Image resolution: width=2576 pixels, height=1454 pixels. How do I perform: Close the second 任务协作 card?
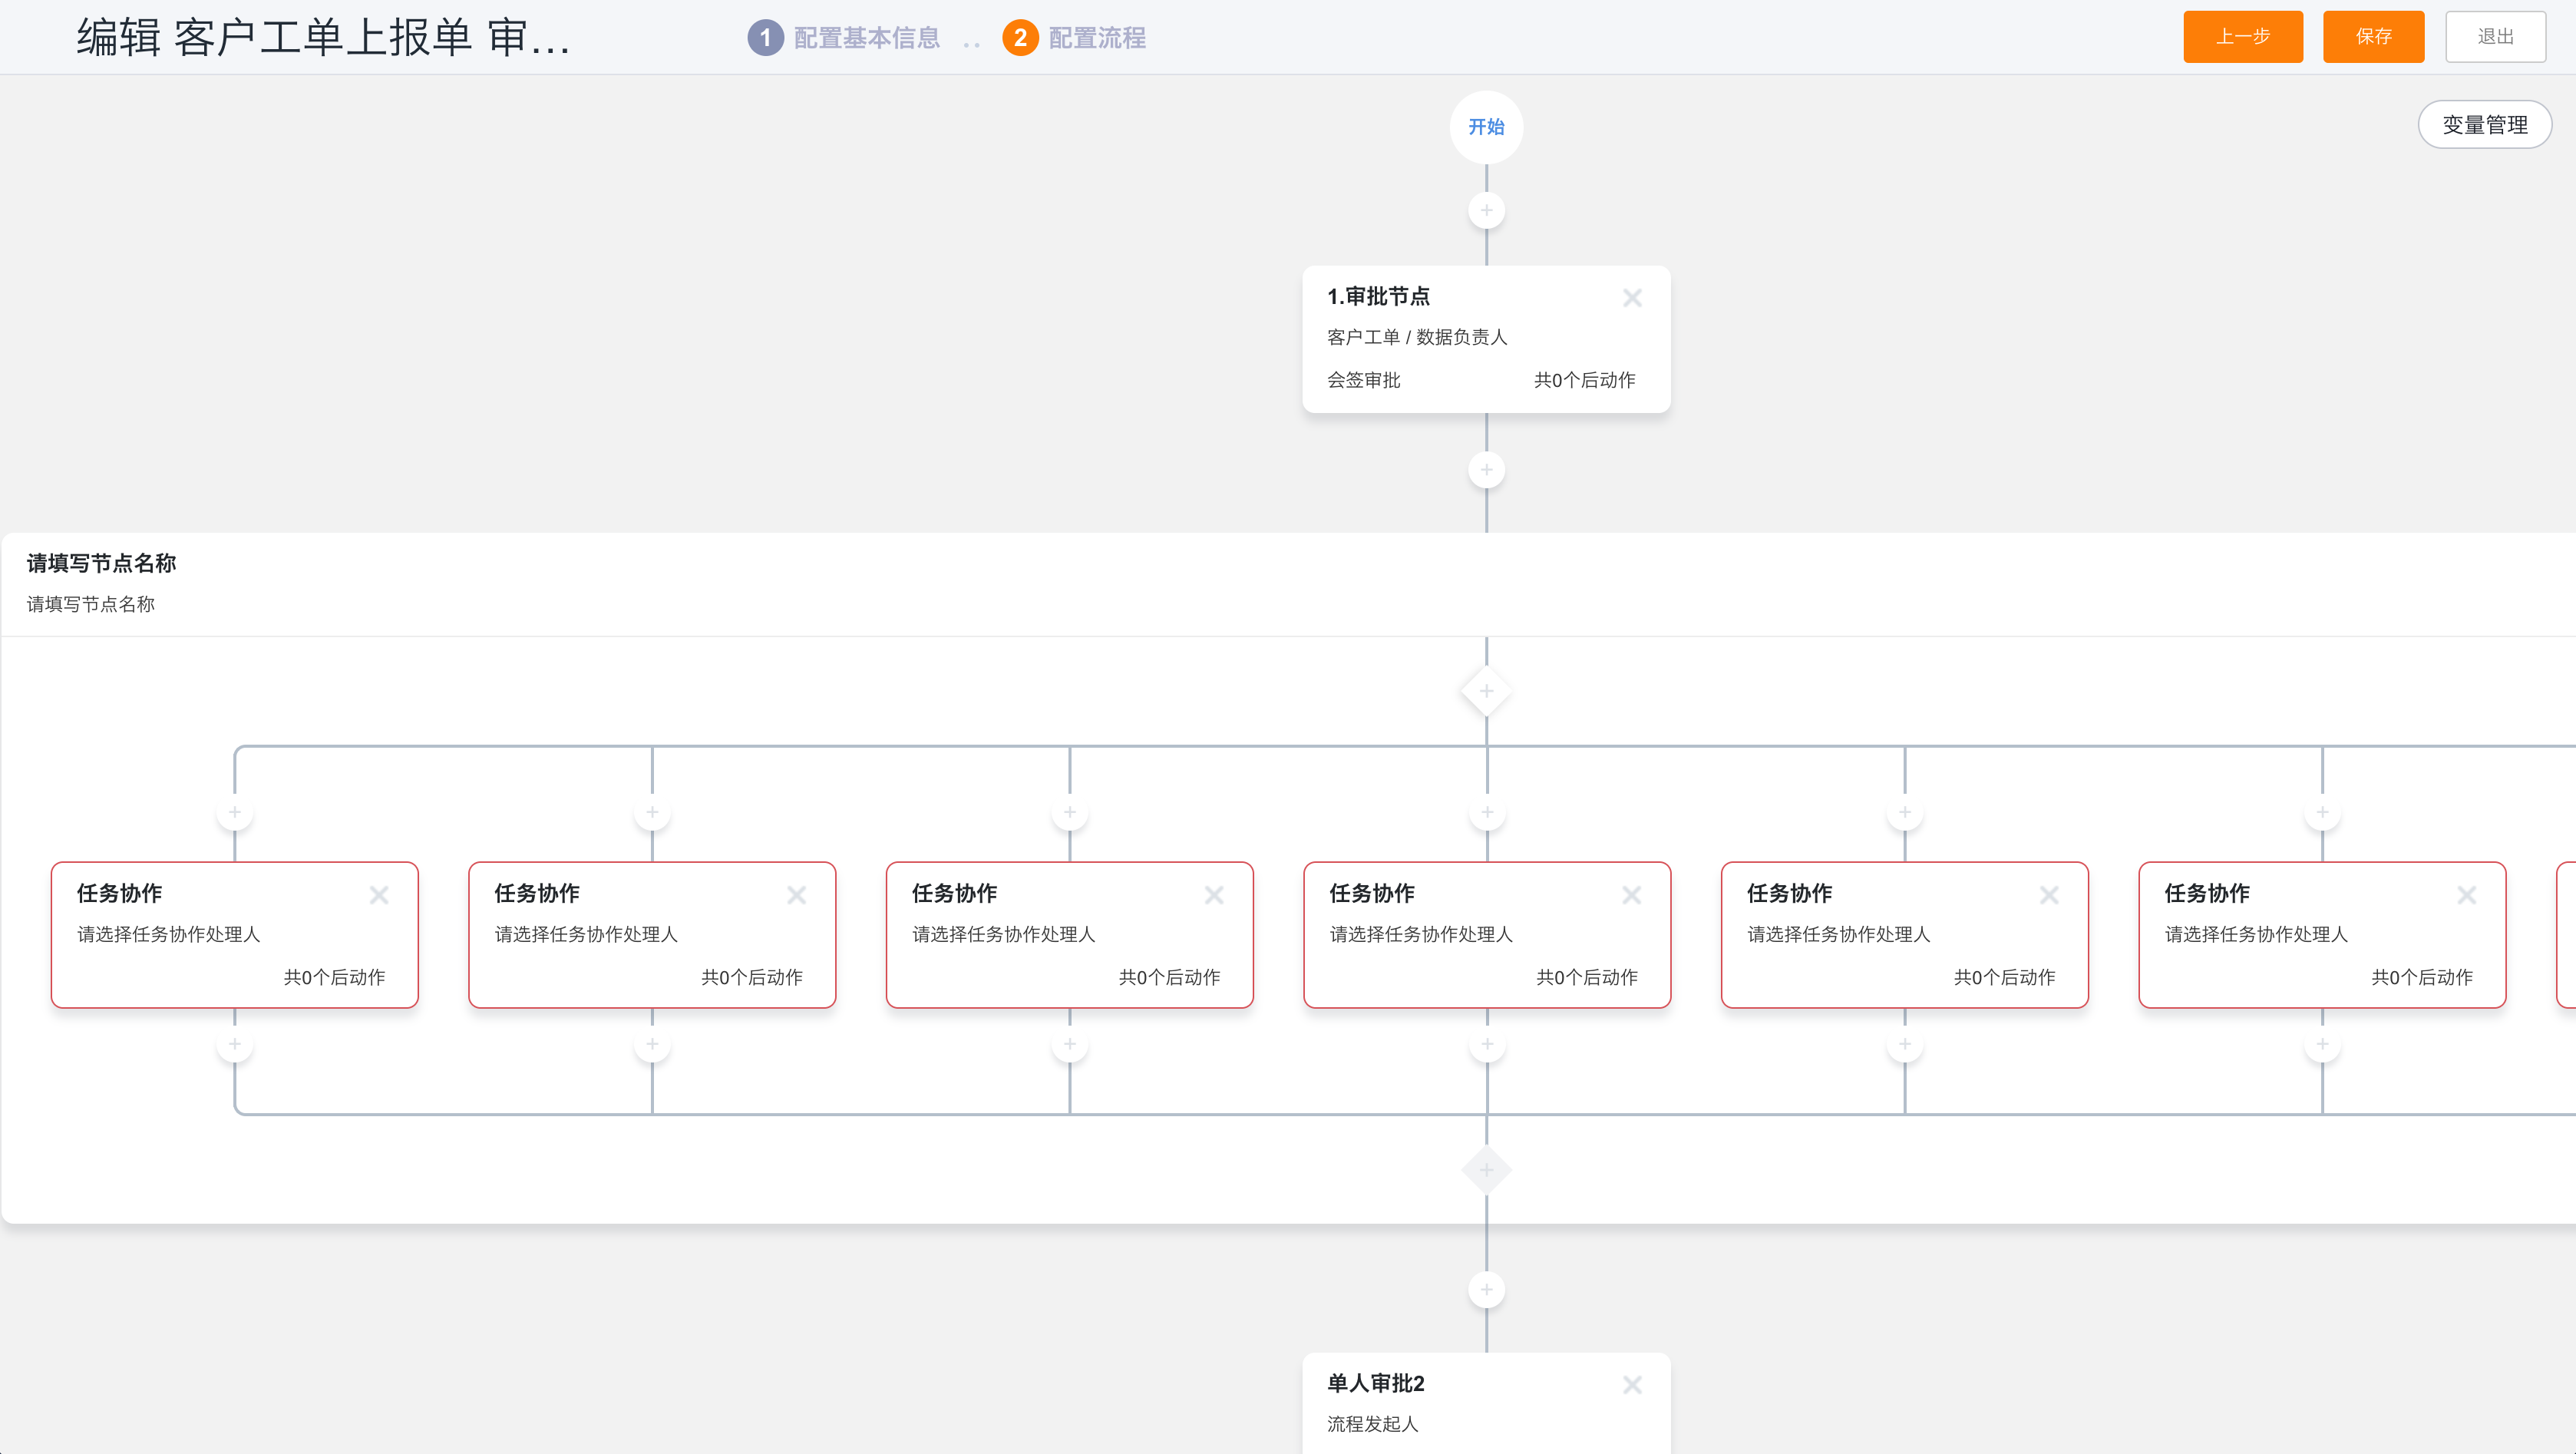click(796, 895)
